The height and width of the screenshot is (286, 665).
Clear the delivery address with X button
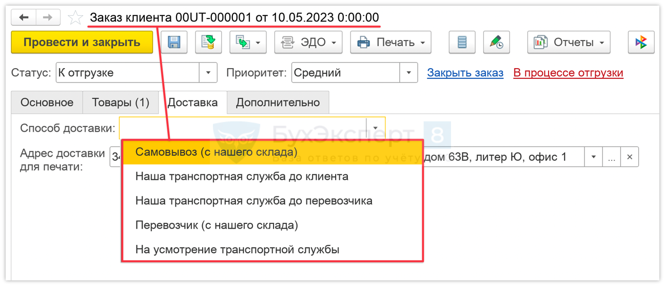[630, 157]
